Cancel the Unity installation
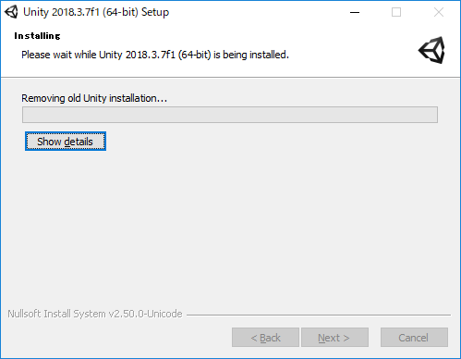Image resolution: width=461 pixels, height=359 pixels. pos(414,338)
